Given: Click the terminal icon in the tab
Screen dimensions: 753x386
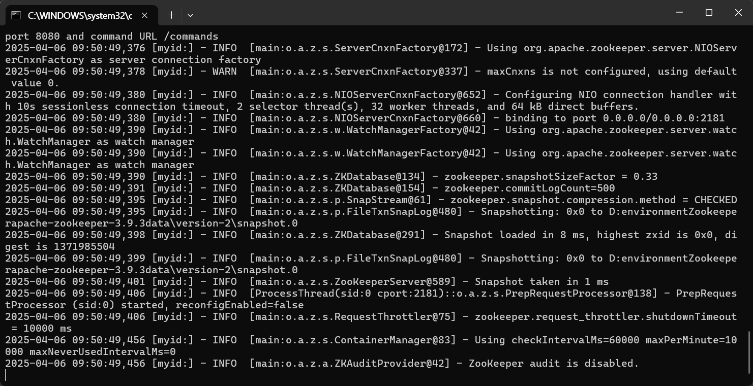Looking at the screenshot, I should 16,15.
